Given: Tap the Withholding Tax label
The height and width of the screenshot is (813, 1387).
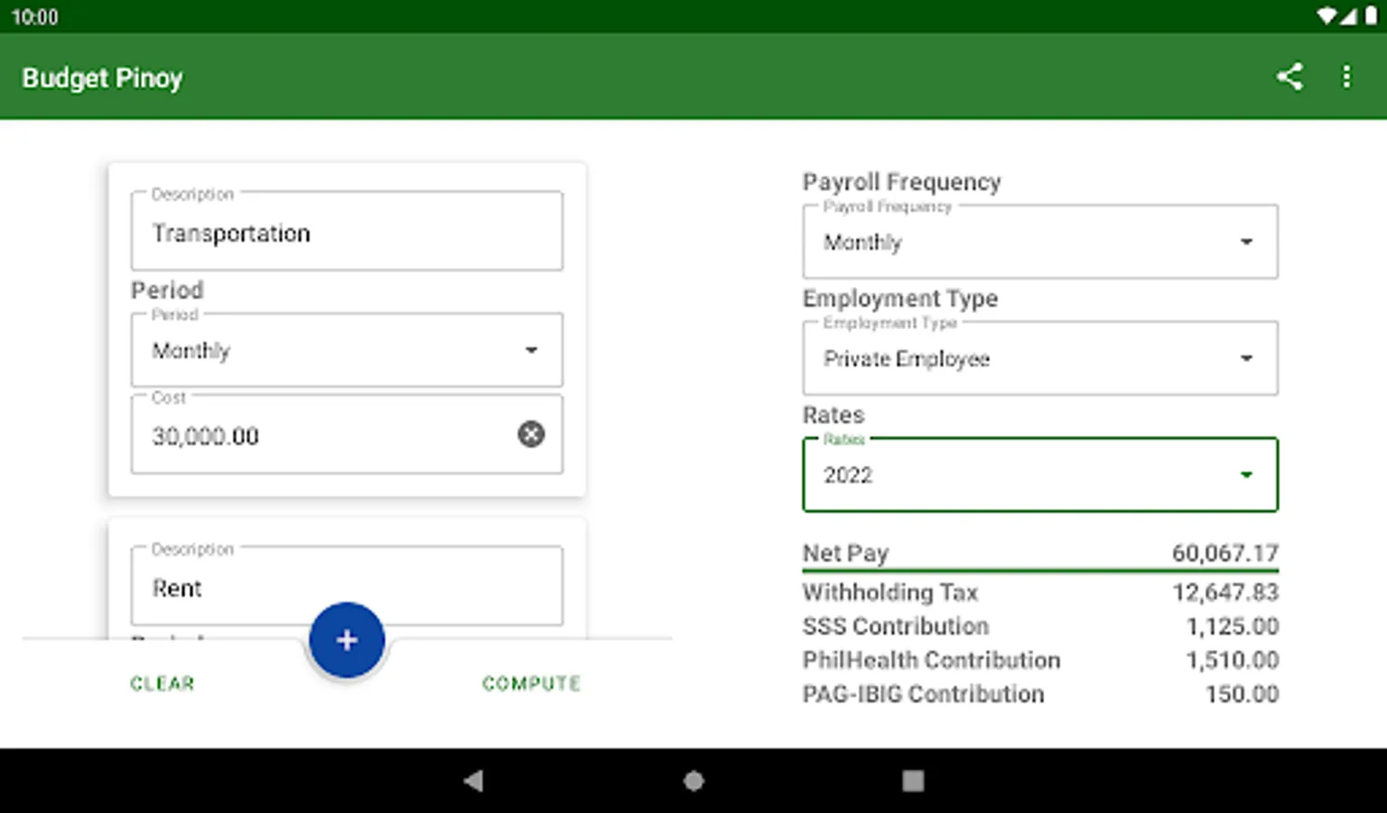Looking at the screenshot, I should 890,593.
